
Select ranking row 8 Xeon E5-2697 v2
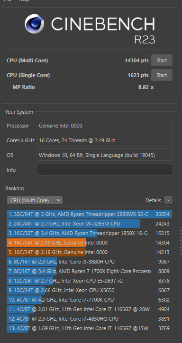(90, 281)
